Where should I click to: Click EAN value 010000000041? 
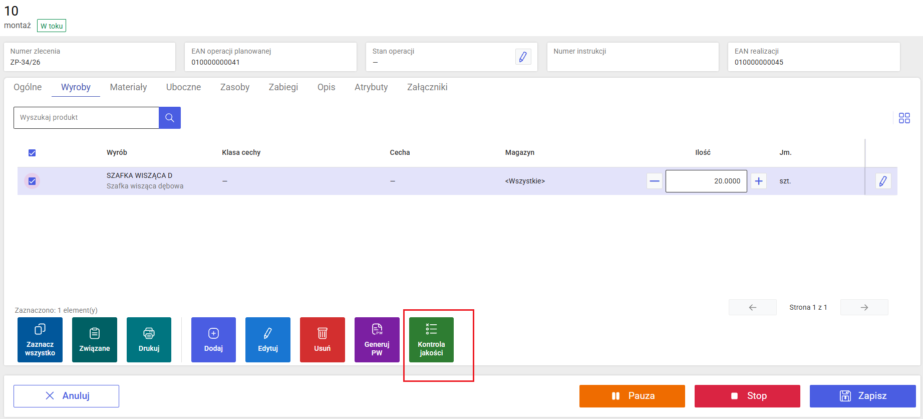(215, 62)
